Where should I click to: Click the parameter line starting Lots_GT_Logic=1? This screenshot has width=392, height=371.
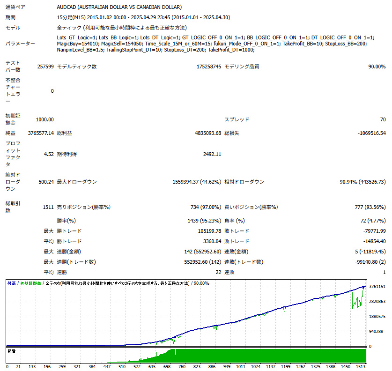point(215,37)
